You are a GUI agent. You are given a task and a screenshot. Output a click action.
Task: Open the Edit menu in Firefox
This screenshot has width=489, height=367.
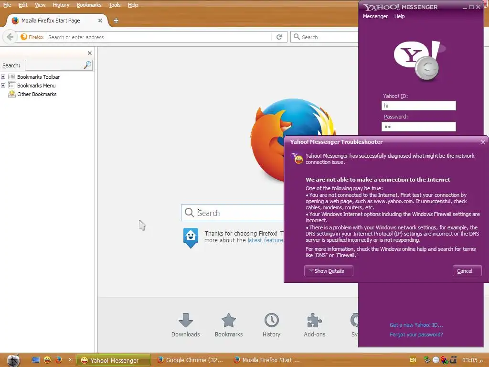23,5
